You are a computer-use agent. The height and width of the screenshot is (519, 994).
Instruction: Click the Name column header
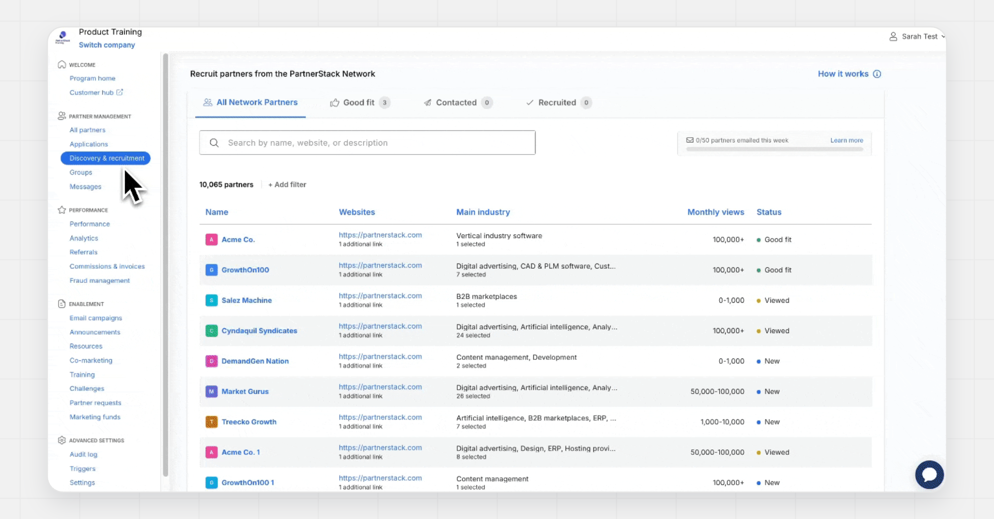click(x=217, y=212)
